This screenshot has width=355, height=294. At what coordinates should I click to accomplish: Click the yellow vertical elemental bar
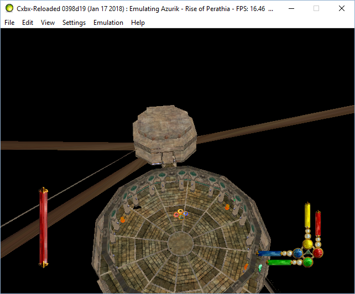(x=307, y=216)
